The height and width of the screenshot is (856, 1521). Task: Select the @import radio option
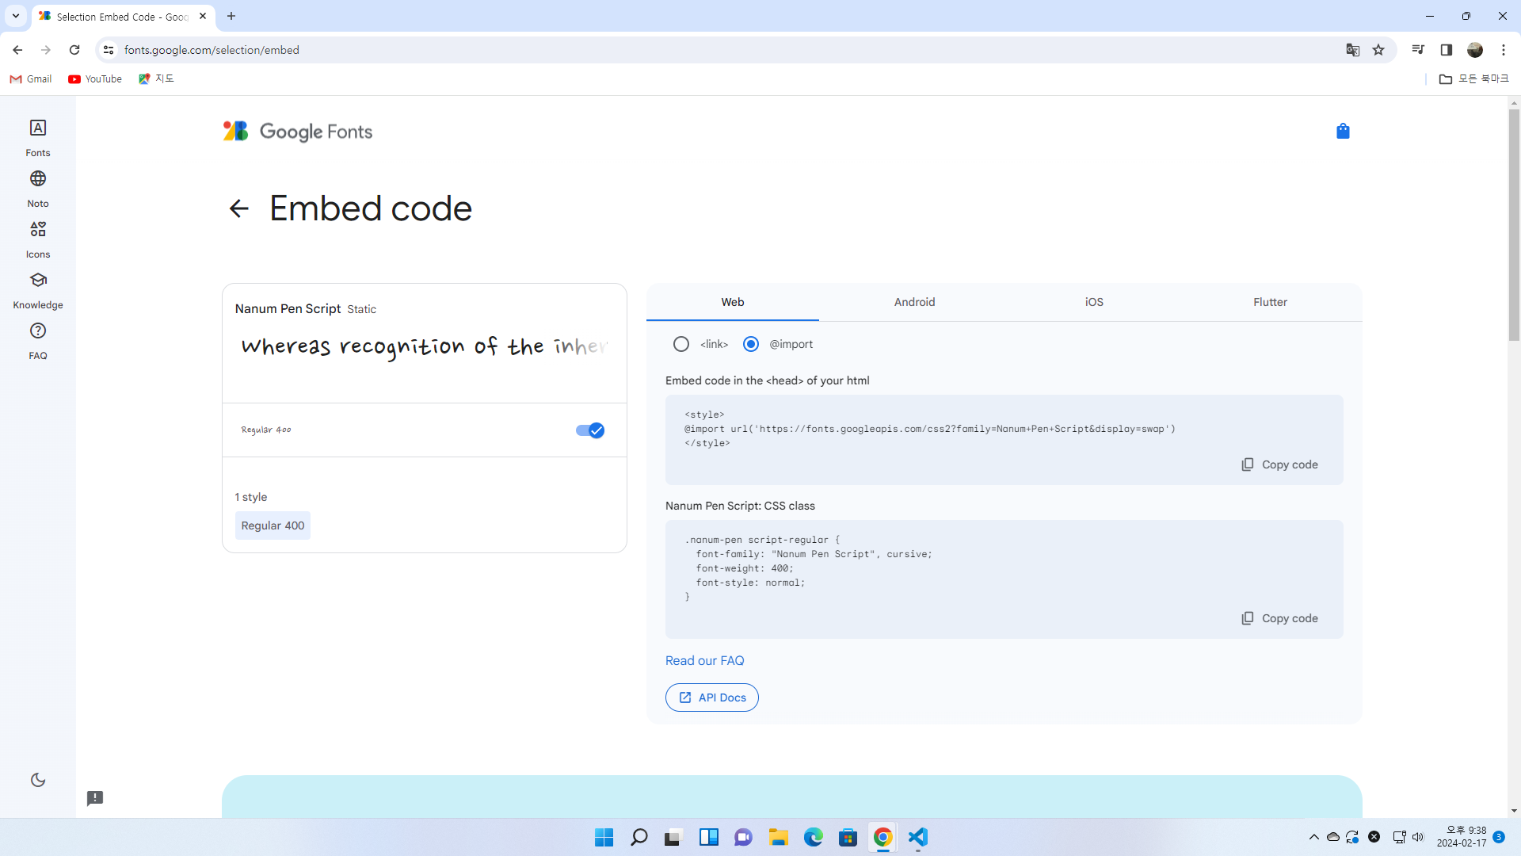751,344
